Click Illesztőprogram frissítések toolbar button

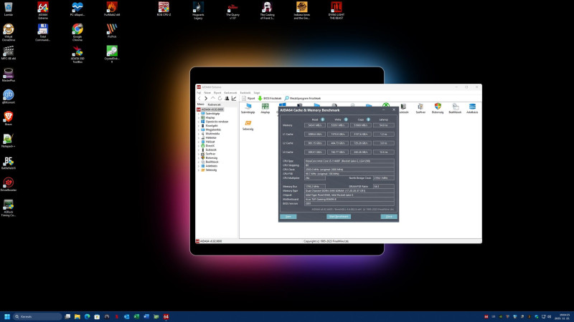click(303, 99)
